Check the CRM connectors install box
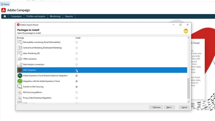 77,59
